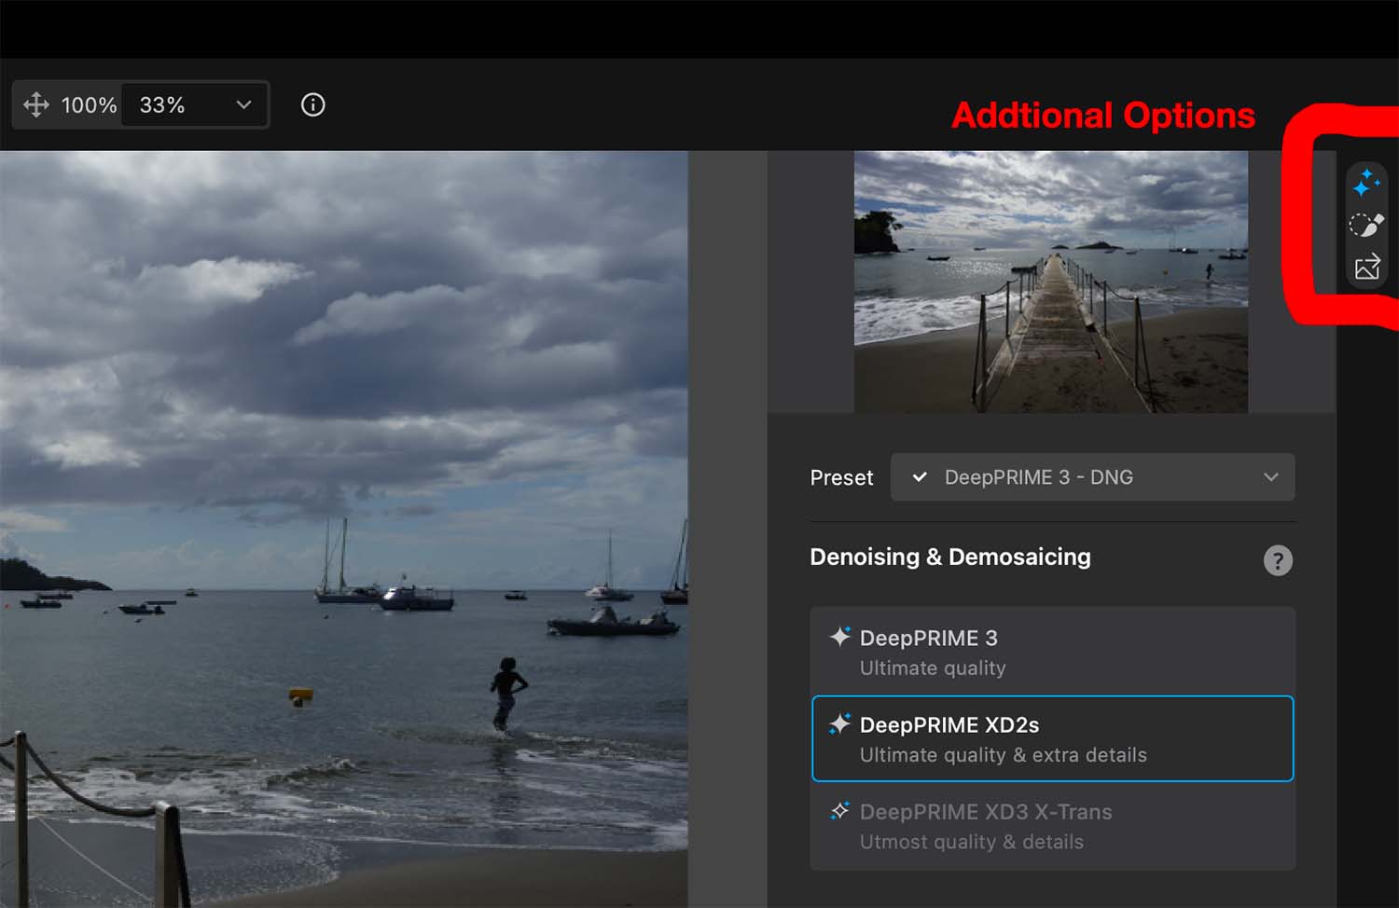Screen dimensions: 1399x908
Task: Click the pier preview thumbnail
Action: [1050, 281]
